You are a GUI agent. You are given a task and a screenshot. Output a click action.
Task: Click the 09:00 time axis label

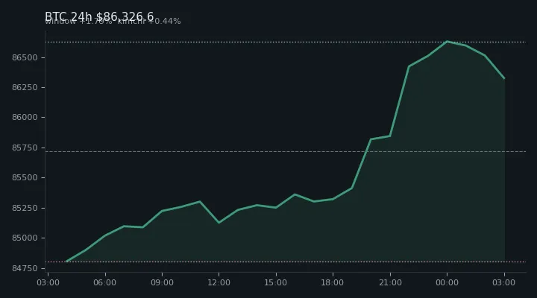162,282
